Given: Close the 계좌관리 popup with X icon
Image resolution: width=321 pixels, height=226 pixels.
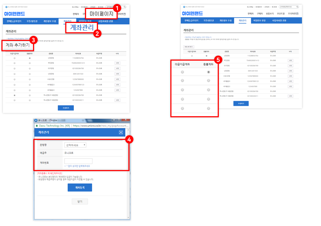Looking at the screenshot, I should [x=121, y=132].
